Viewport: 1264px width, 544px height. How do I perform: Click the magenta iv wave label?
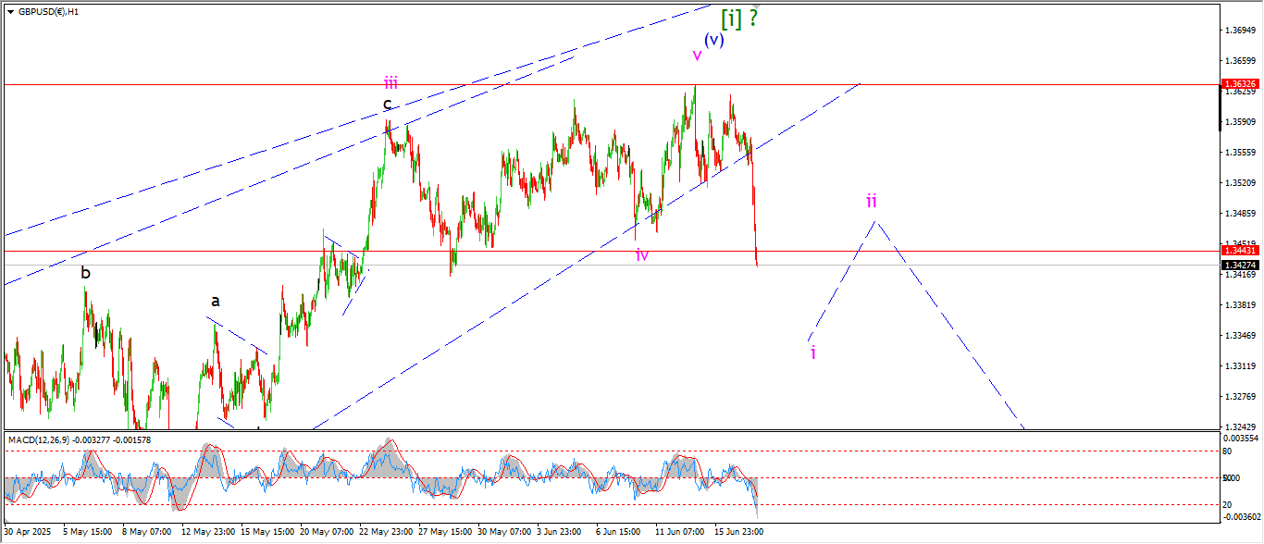click(x=641, y=255)
